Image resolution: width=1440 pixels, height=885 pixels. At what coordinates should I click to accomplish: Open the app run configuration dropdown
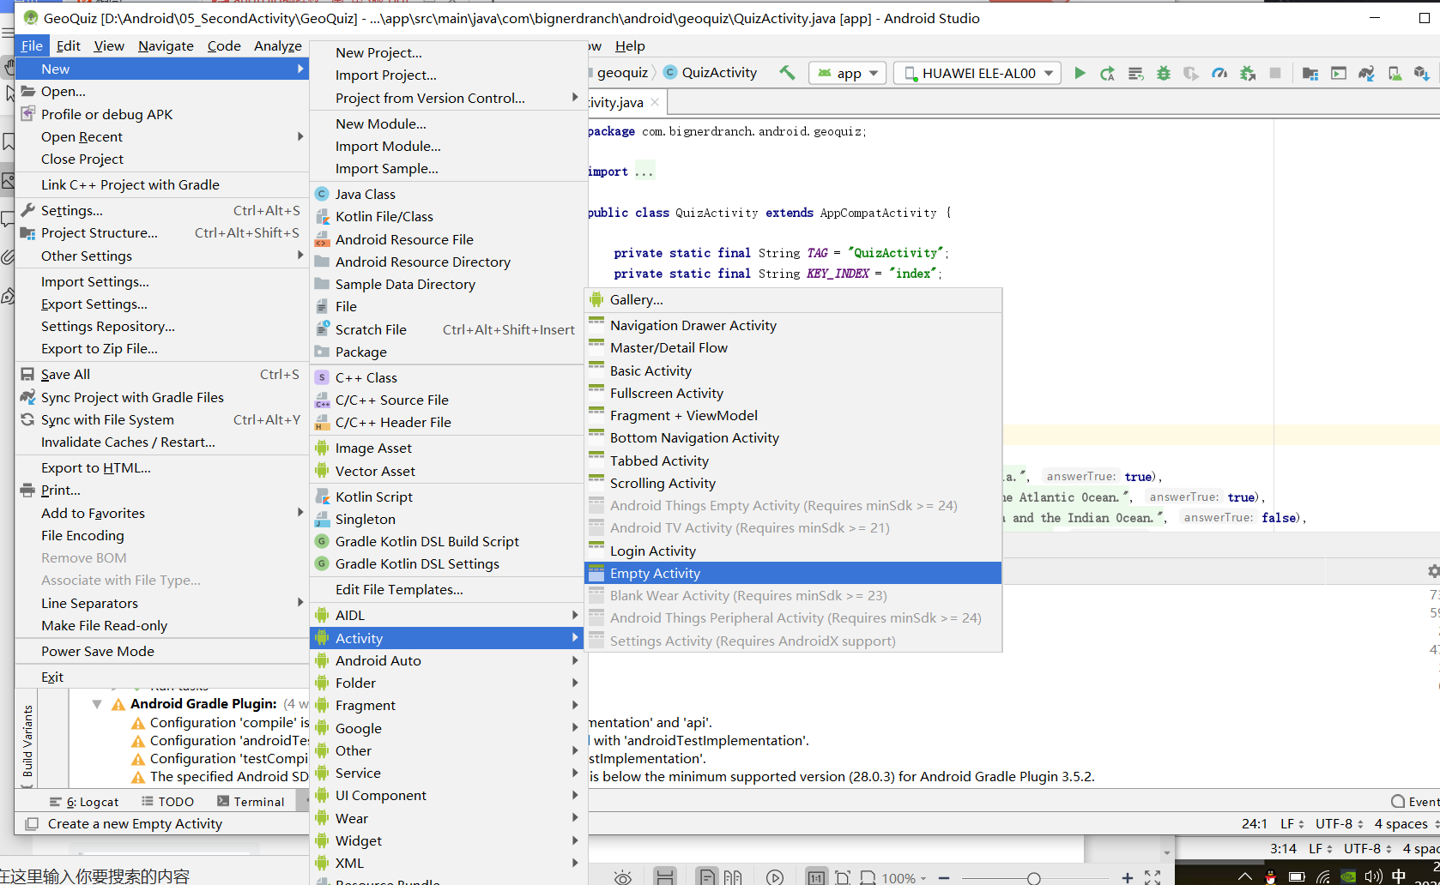tap(847, 73)
